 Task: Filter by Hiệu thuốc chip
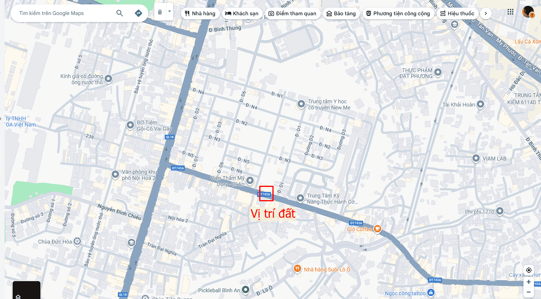click(457, 13)
